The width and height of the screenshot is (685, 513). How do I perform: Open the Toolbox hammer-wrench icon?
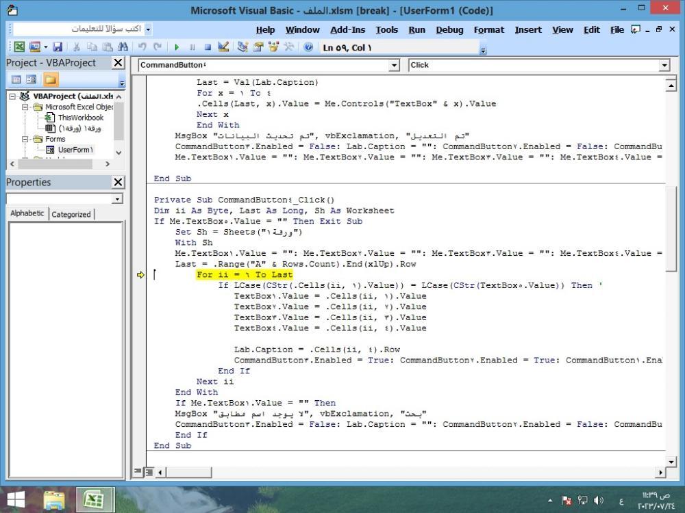(x=289, y=47)
